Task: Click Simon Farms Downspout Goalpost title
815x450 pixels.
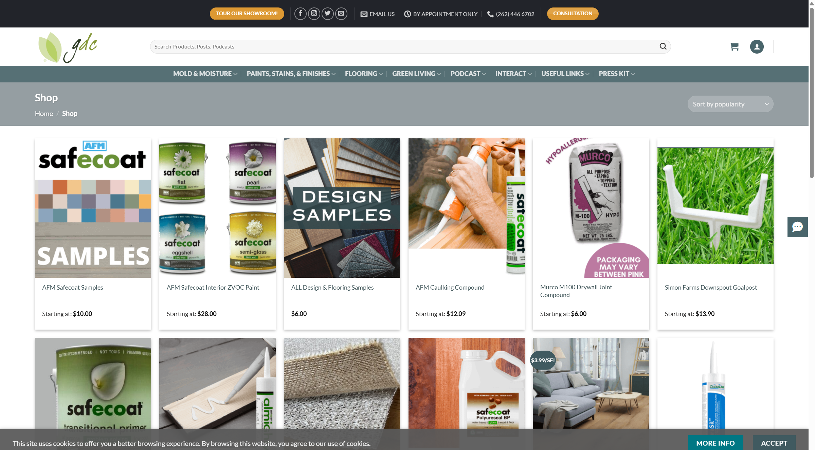Action: [710, 287]
